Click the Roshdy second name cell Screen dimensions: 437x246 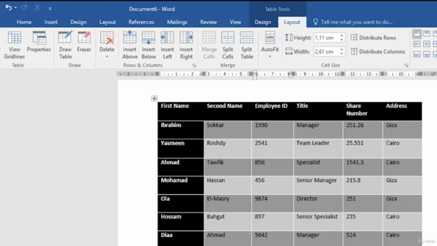[227, 148]
